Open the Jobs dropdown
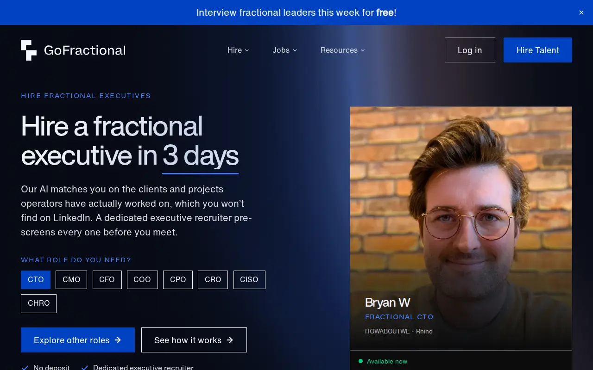 click(x=284, y=50)
